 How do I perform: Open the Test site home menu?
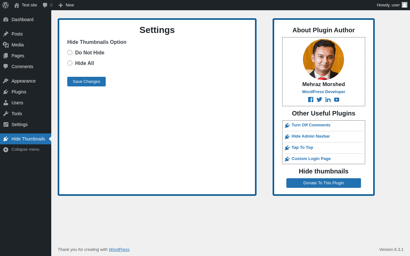point(26,5)
